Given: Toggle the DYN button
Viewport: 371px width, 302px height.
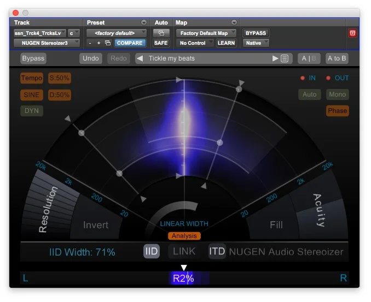Looking at the screenshot, I should (x=32, y=111).
